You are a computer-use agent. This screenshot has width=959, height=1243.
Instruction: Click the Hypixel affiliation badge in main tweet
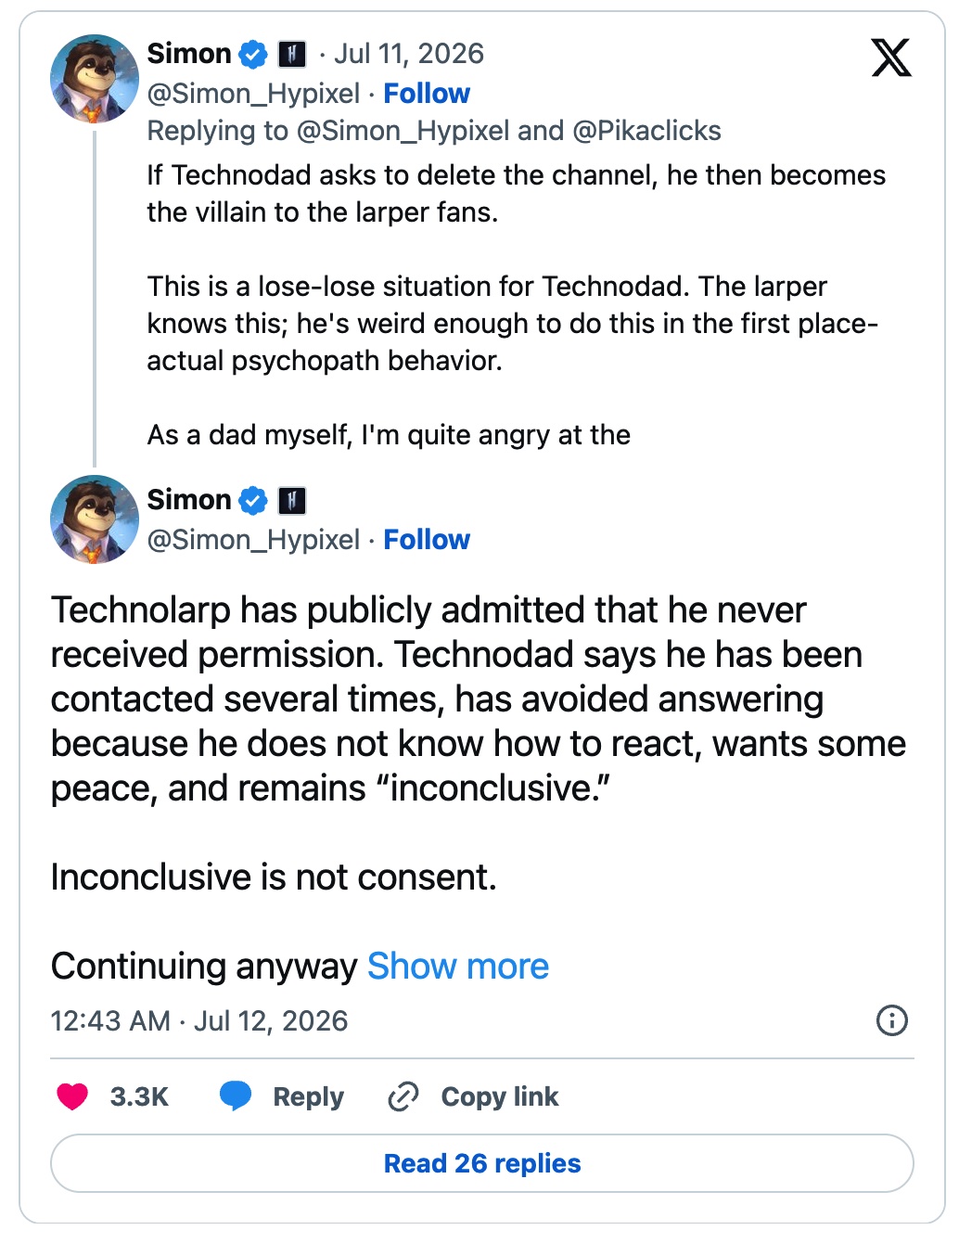coord(292,501)
